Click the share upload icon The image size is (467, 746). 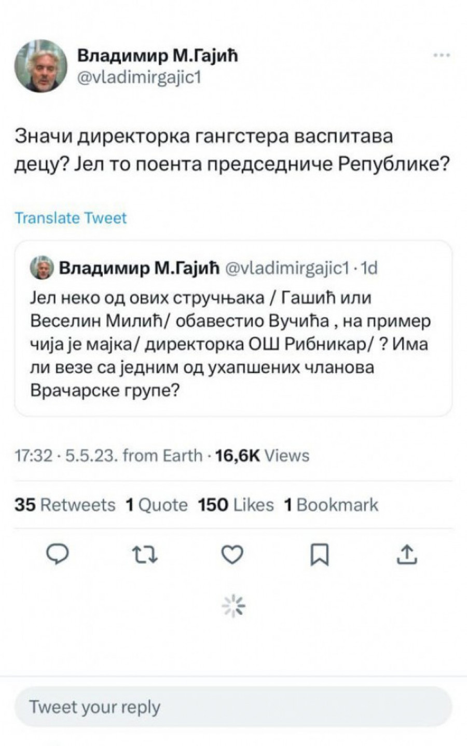[407, 555]
